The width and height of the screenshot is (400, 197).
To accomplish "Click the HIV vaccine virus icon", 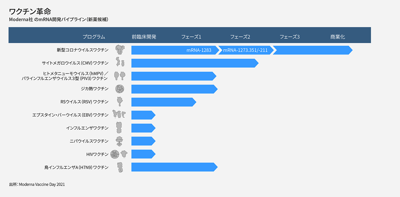I will tap(119, 154).
